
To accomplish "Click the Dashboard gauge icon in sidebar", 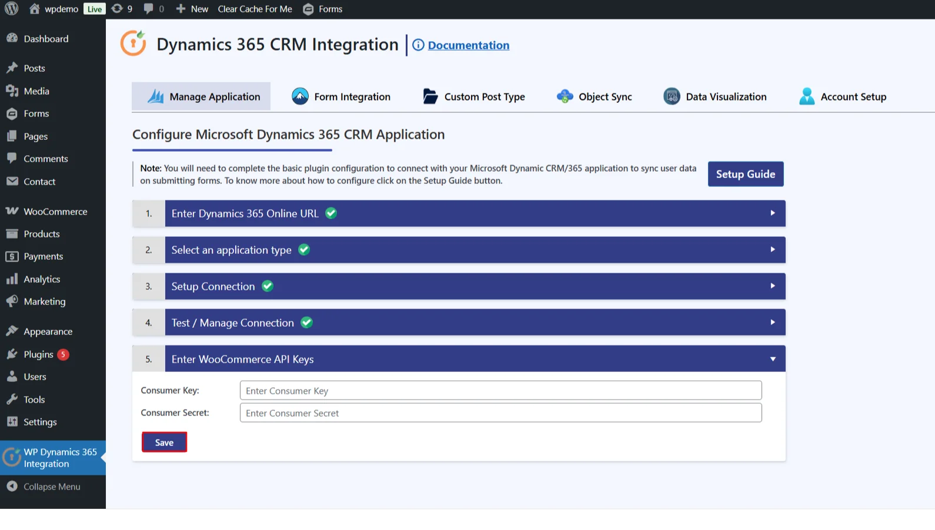I will 12,38.
